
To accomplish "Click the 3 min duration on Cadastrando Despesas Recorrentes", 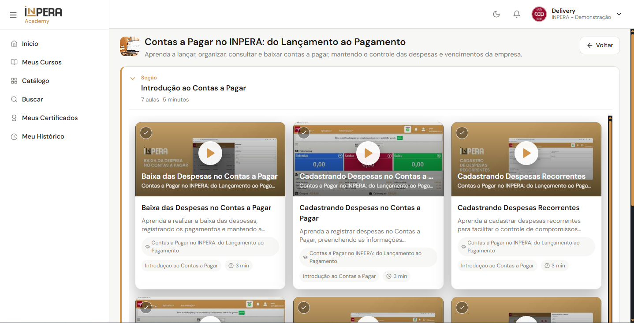I will [555, 266].
